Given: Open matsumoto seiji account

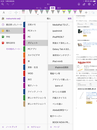Looking at the screenshot, I should [x=13, y=18].
